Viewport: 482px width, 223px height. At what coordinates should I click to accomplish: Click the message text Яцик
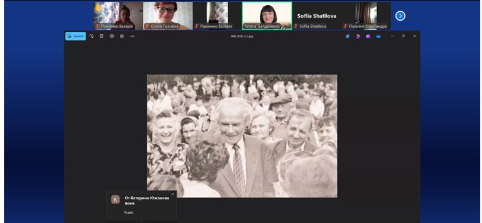[x=129, y=212]
